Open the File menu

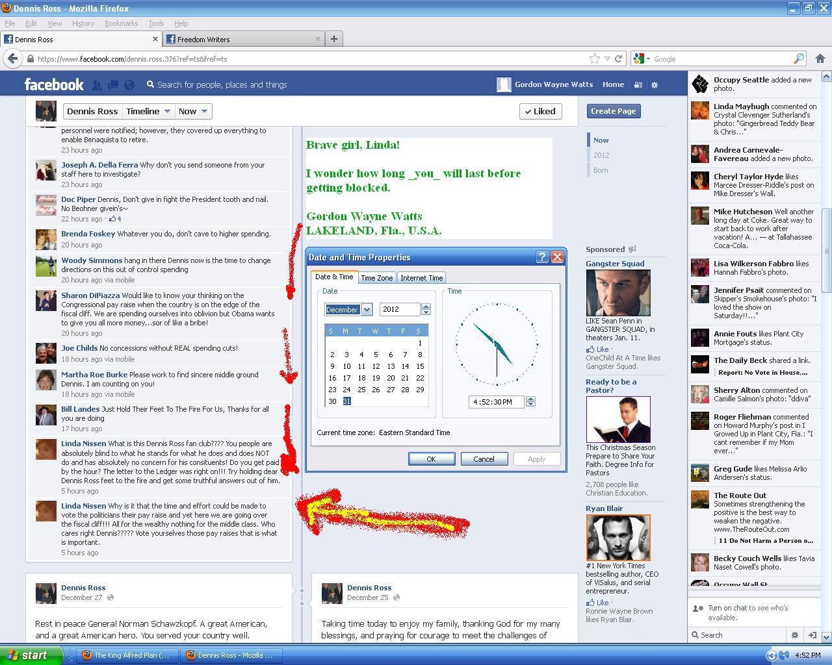coord(10,23)
